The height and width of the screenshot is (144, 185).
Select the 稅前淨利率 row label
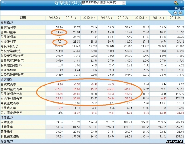8,37
